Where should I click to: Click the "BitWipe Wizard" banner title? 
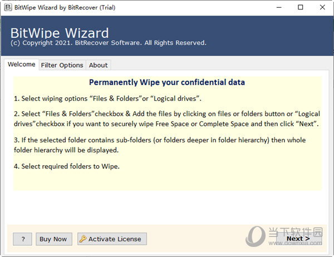click(60, 33)
